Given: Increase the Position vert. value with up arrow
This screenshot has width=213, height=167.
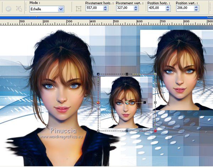Looking at the screenshot, I should 196,7.
